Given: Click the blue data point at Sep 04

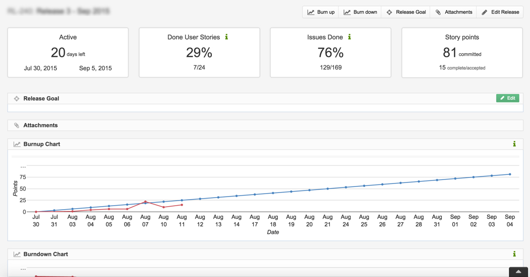Looking at the screenshot, I should [510, 174].
